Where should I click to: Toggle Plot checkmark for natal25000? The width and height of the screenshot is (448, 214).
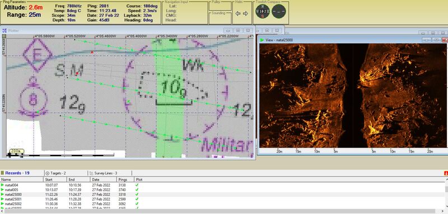(x=137, y=194)
